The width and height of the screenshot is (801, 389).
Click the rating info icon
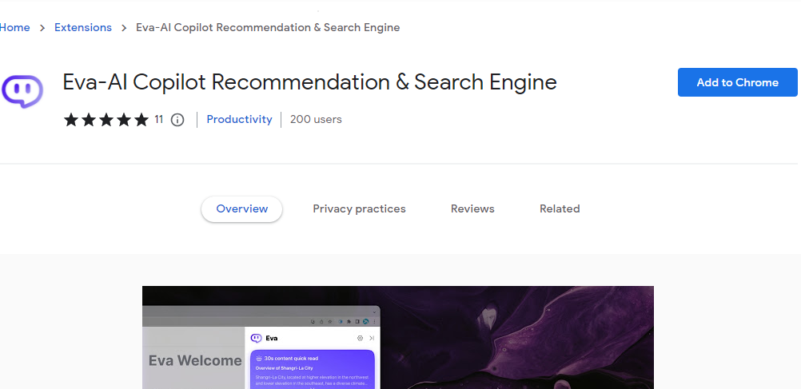point(177,120)
